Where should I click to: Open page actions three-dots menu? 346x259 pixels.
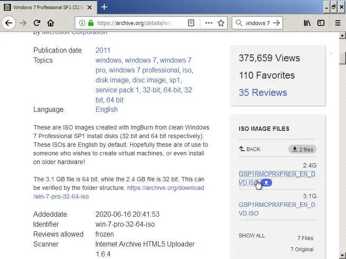pyautogui.click(x=209, y=23)
